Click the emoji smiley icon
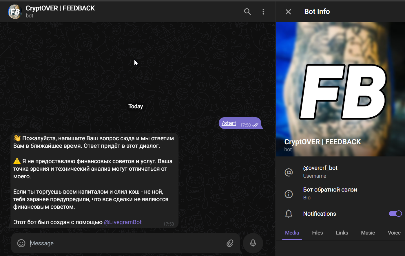This screenshot has height=256, width=405. (21, 243)
